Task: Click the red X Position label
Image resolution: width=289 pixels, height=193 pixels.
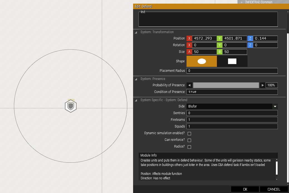Action: pos(189,38)
